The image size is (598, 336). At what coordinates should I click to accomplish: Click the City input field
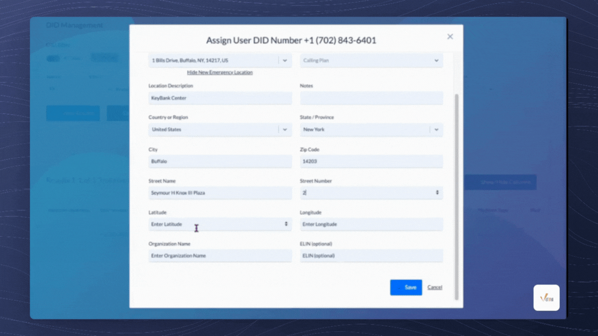coord(220,161)
